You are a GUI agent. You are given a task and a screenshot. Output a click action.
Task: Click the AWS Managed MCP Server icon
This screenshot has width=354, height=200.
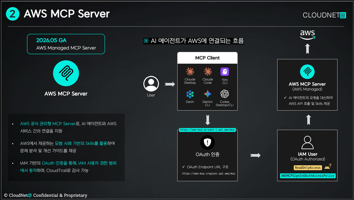(x=307, y=72)
